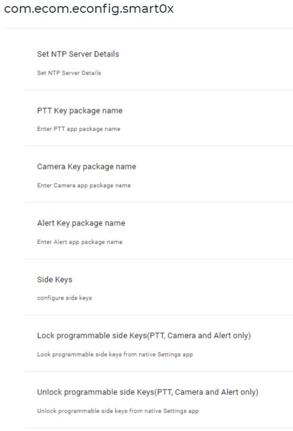This screenshot has width=293, height=431.
Task: Click the 'configure side keys' subtitle
Action: pyautogui.click(x=64, y=298)
